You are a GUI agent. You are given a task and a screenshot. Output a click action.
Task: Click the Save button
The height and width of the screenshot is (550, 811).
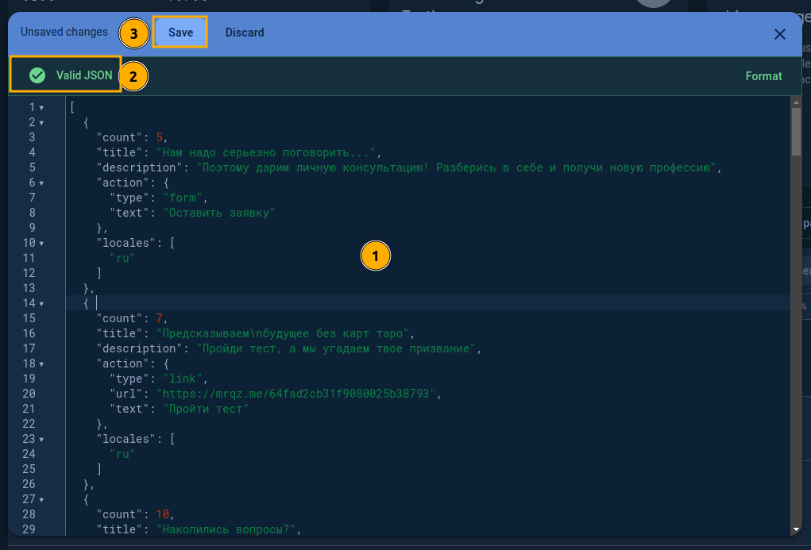(180, 33)
